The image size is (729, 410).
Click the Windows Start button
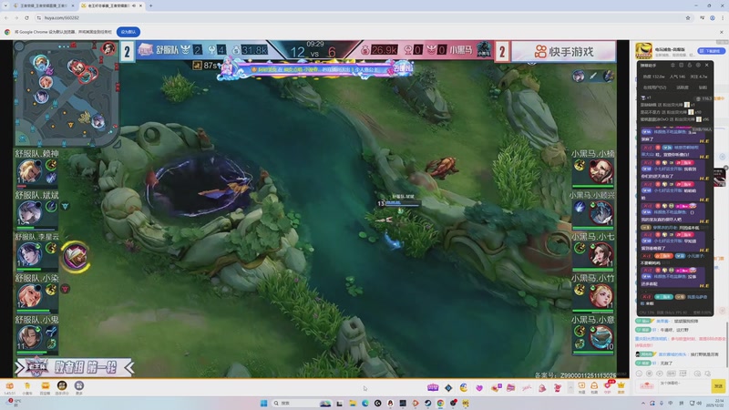coord(263,403)
